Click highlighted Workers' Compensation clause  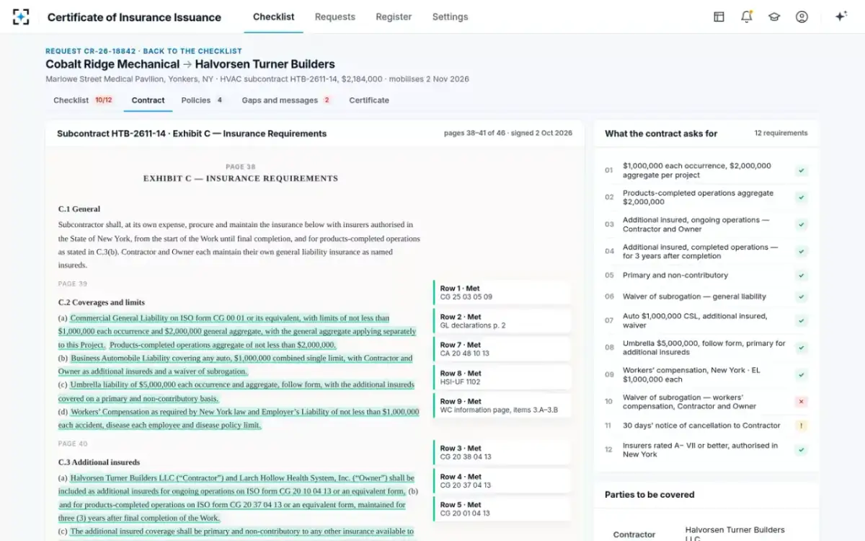239,418
